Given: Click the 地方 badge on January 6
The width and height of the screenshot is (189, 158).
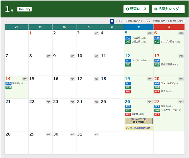Looking at the screenshot, I should pyautogui.click(x=181, y=33).
